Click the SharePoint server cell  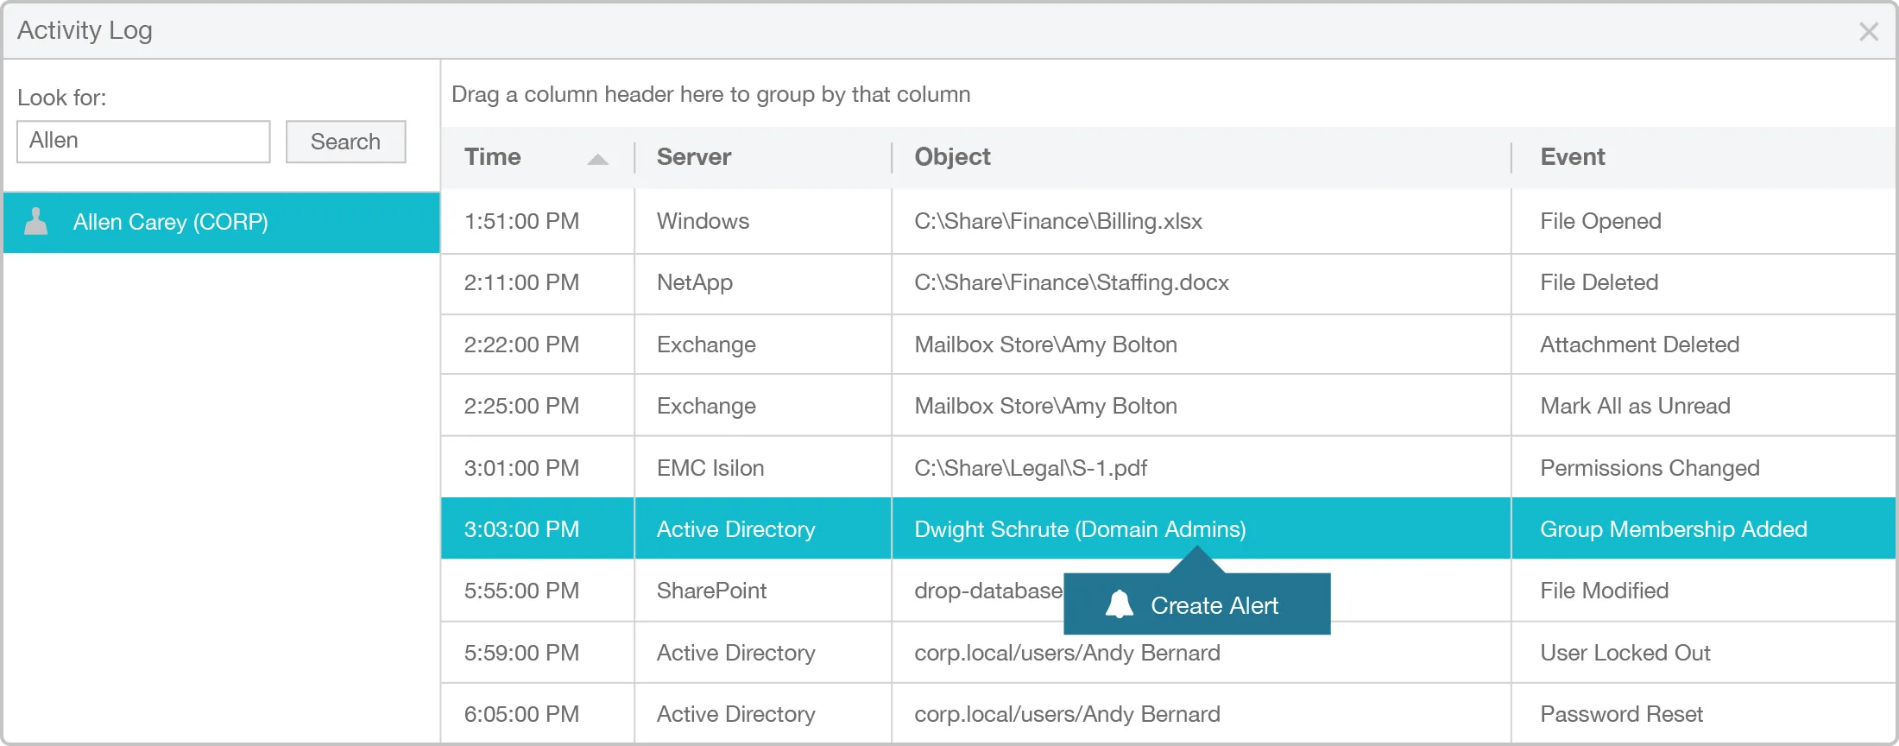[x=763, y=591]
